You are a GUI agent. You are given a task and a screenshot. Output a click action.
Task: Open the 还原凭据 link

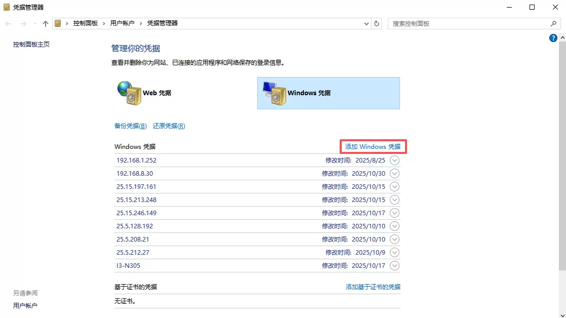pos(169,126)
